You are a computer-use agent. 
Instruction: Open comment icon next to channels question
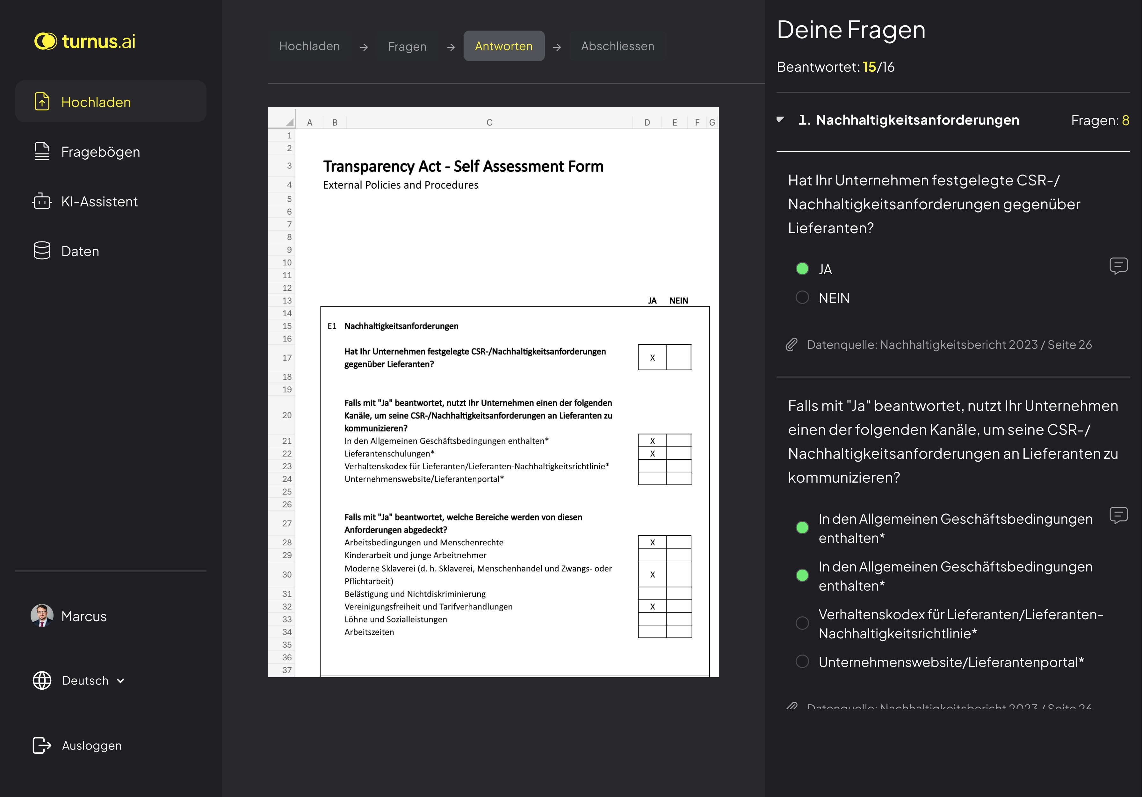(x=1118, y=515)
